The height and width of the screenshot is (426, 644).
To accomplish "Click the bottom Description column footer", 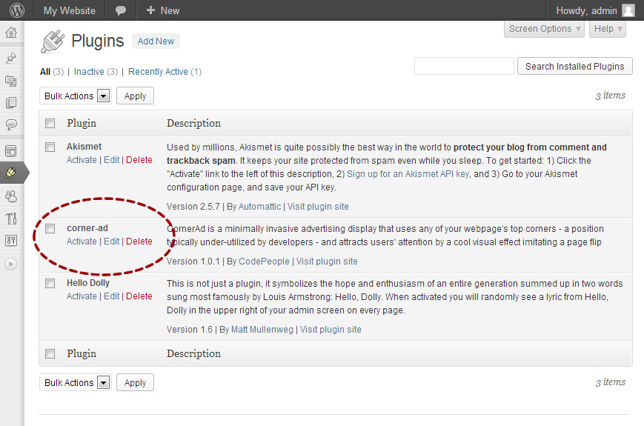I will point(194,353).
